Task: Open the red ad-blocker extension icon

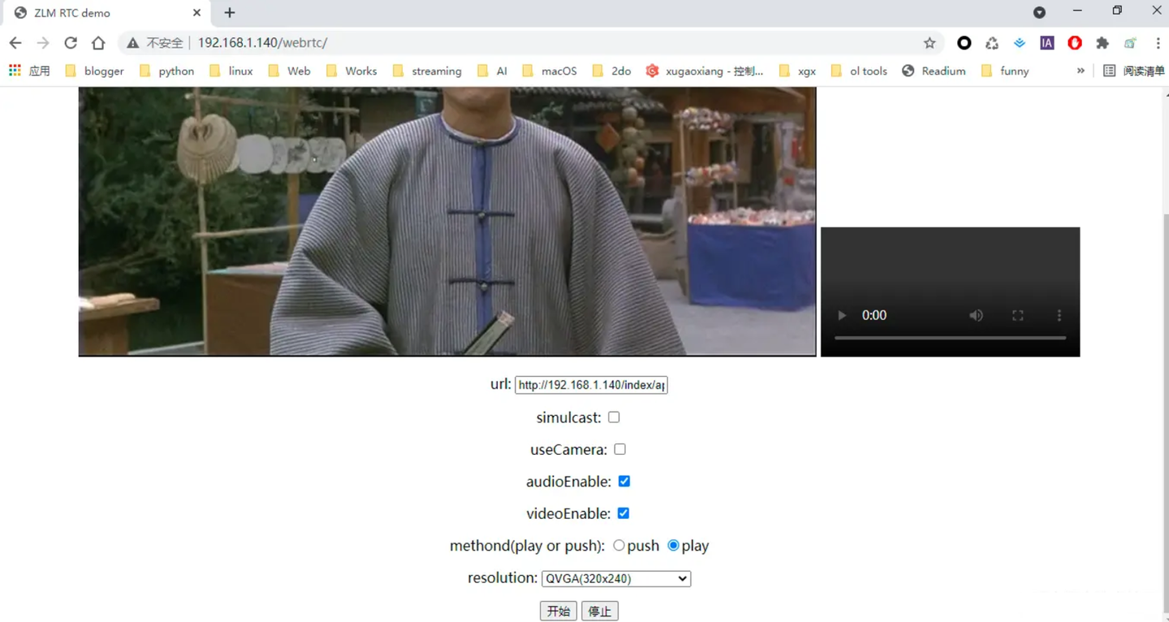Action: point(1074,42)
